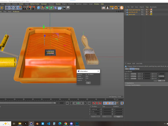Viewport: 168px width, 126px height.
Task: Add a Camera object
Action: [x=64, y=8]
